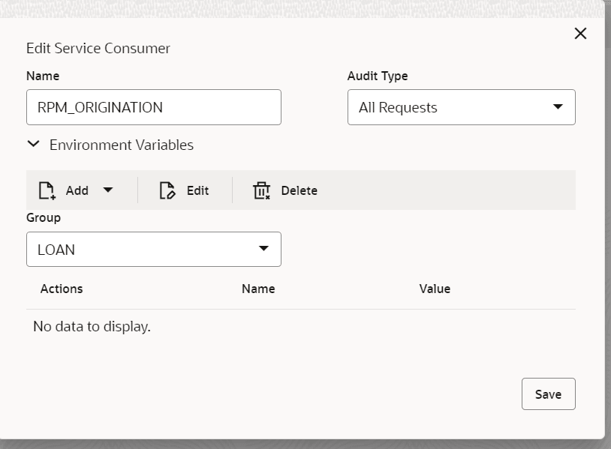Viewport: 611px width, 449px height.
Task: Open the Add button dropdown arrow
Action: pos(108,190)
